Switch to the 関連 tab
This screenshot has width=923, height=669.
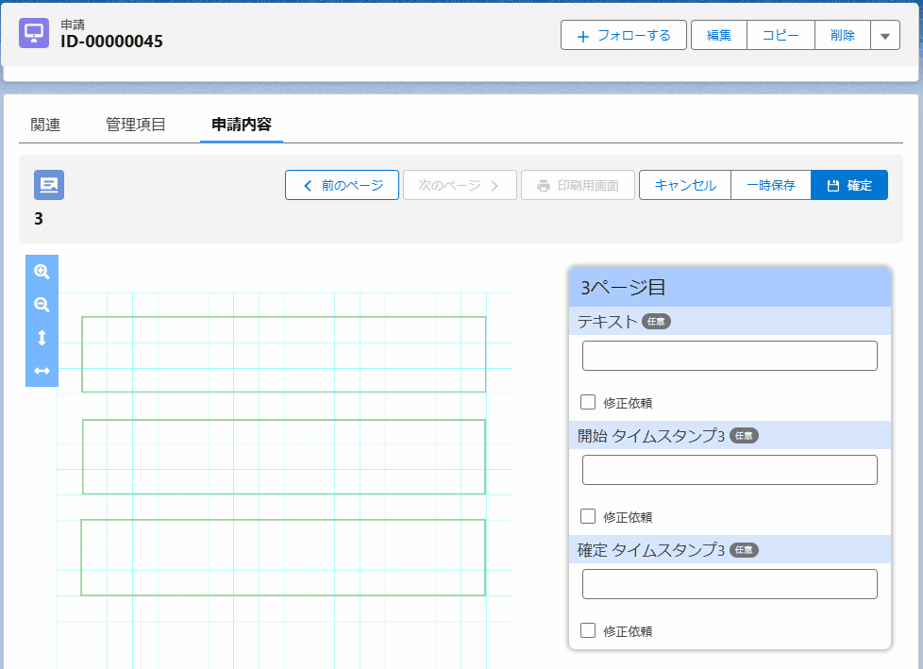[45, 125]
